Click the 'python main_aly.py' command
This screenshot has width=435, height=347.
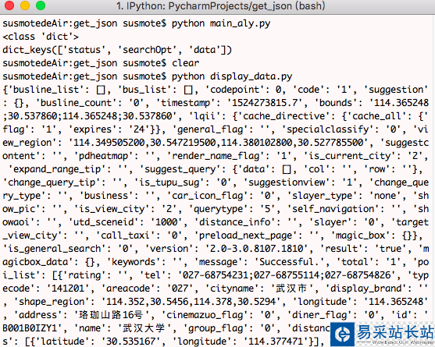coord(221,24)
